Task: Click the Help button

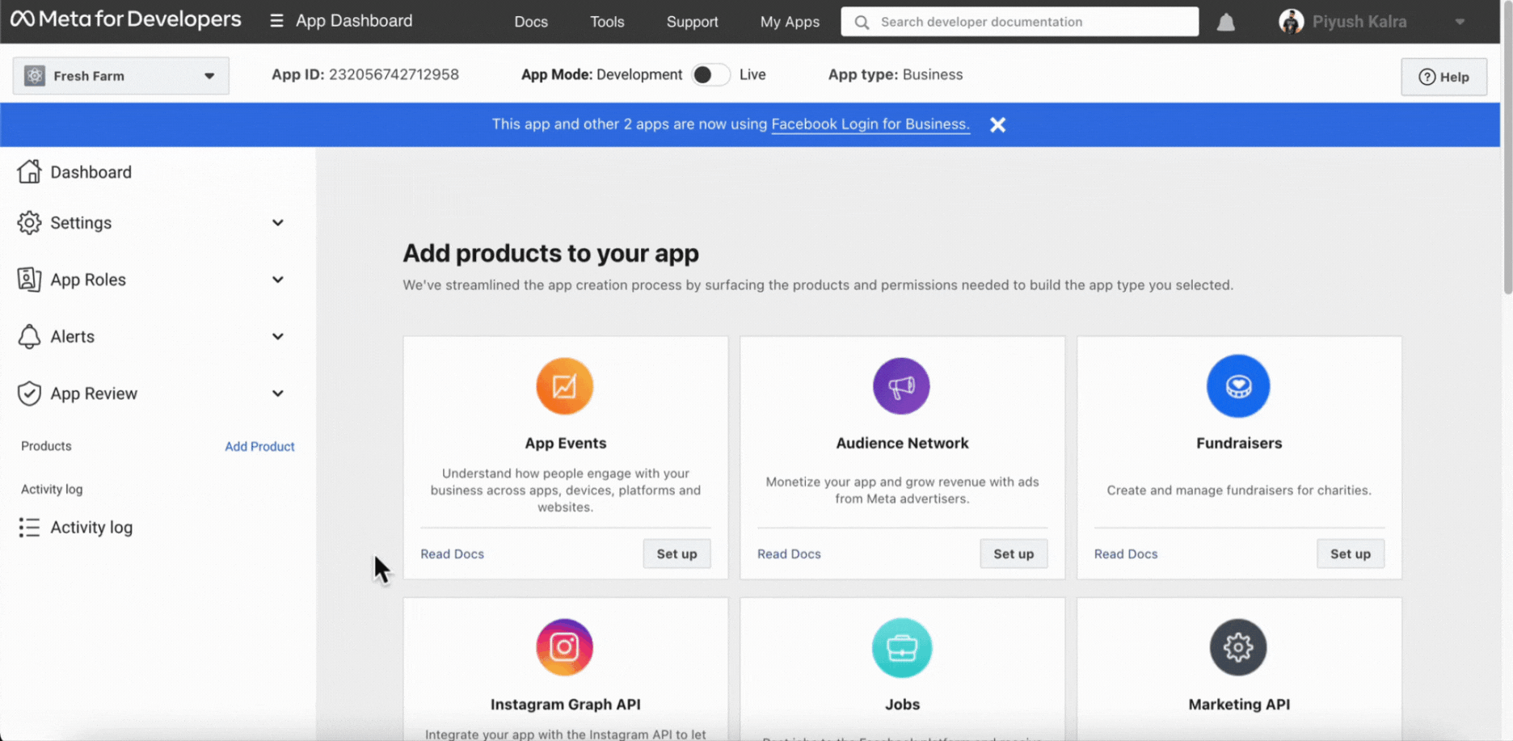Action: coord(1443,77)
